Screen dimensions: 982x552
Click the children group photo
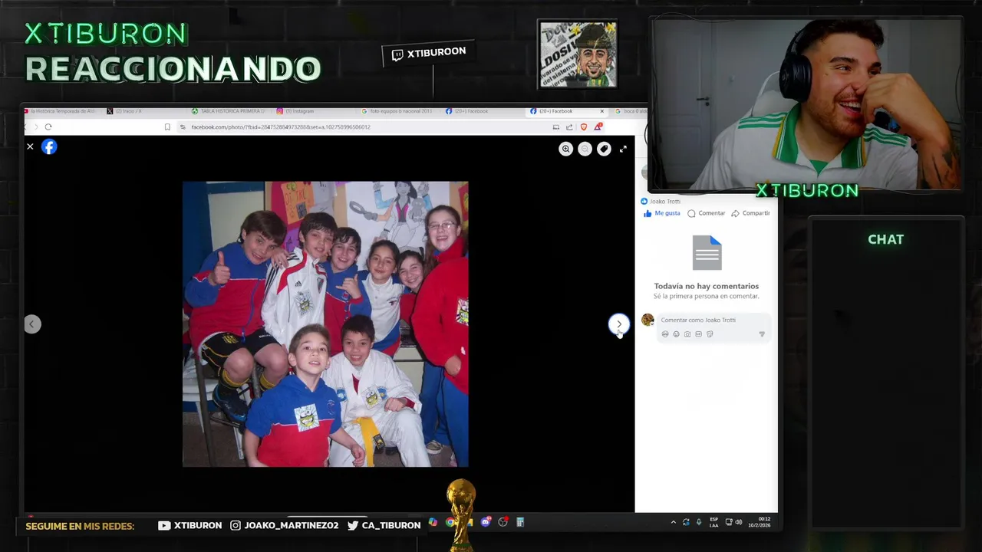[325, 324]
